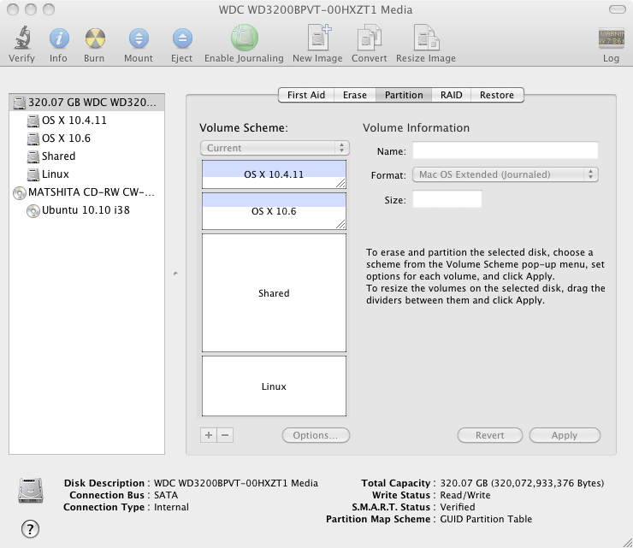Select OS X 10.4.11 partition block

(x=274, y=174)
